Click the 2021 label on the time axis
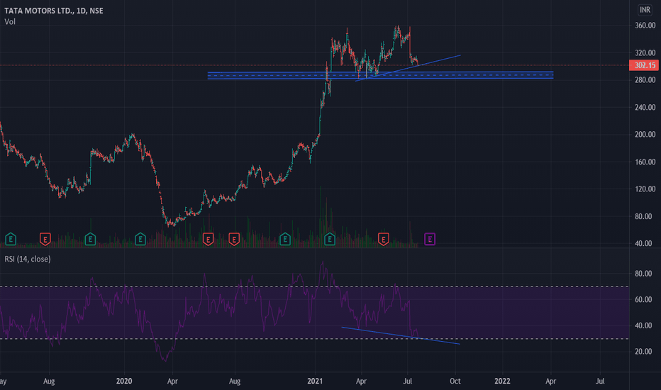The height and width of the screenshot is (390, 661). [315, 381]
